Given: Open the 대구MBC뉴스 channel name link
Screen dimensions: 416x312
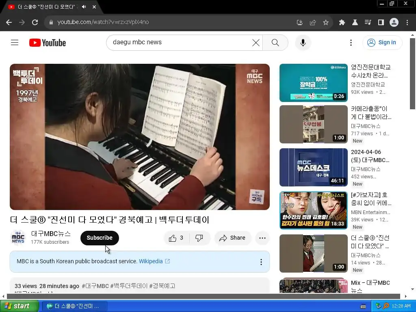Looking at the screenshot, I should pyautogui.click(x=51, y=234).
